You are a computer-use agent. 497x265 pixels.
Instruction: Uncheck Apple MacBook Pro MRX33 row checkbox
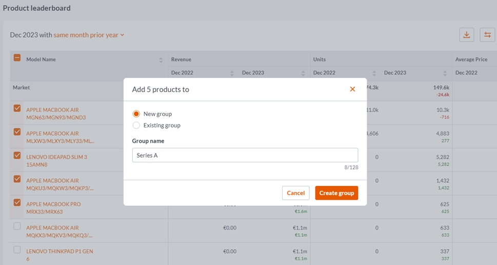(17, 202)
